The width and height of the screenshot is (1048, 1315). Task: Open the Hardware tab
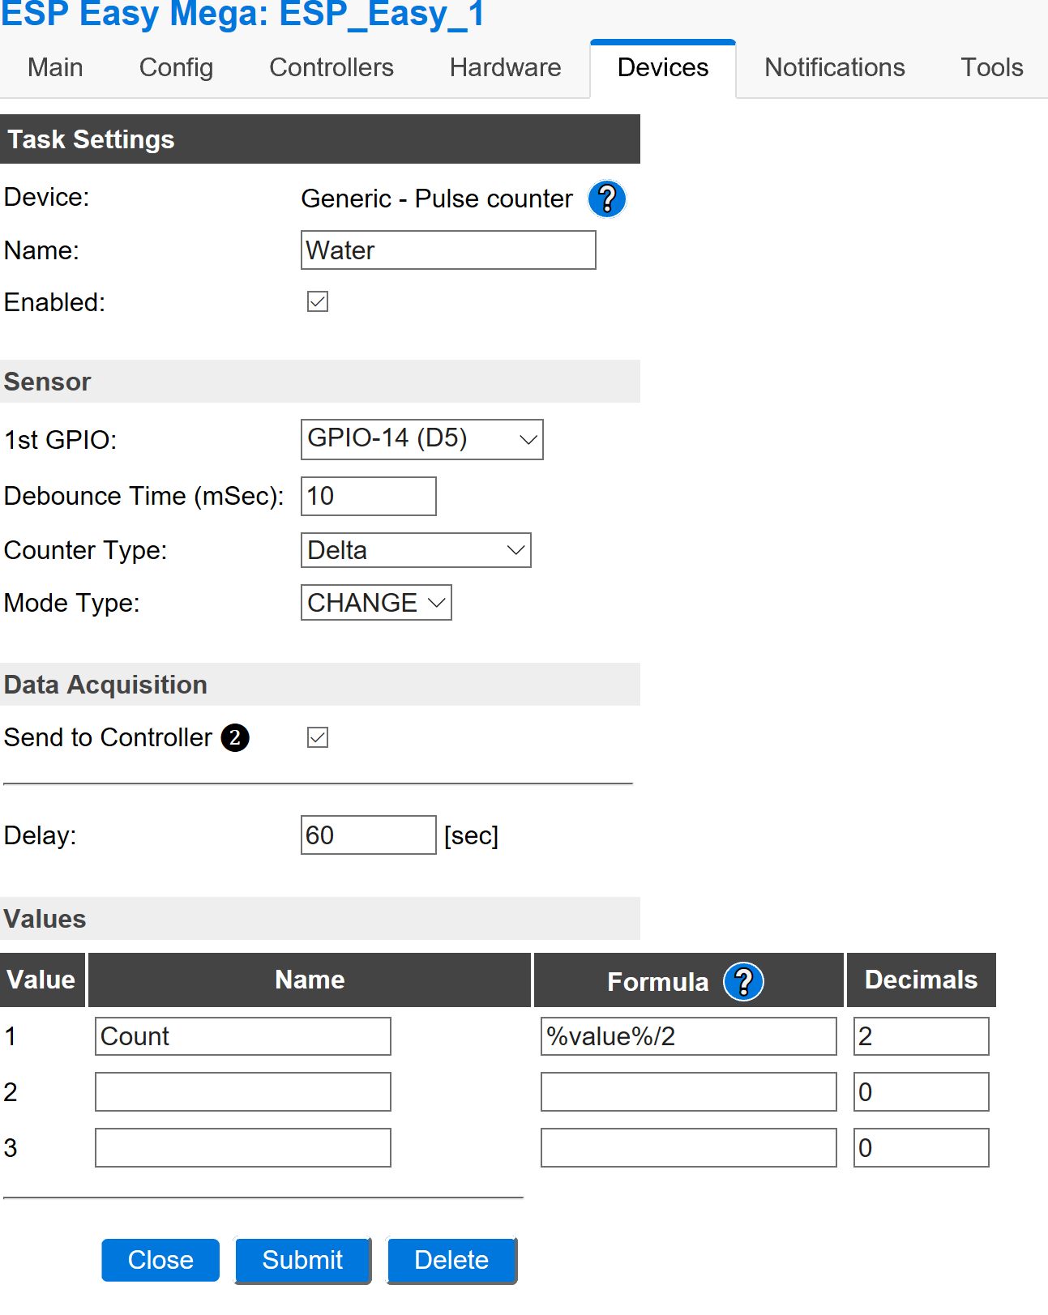(505, 68)
